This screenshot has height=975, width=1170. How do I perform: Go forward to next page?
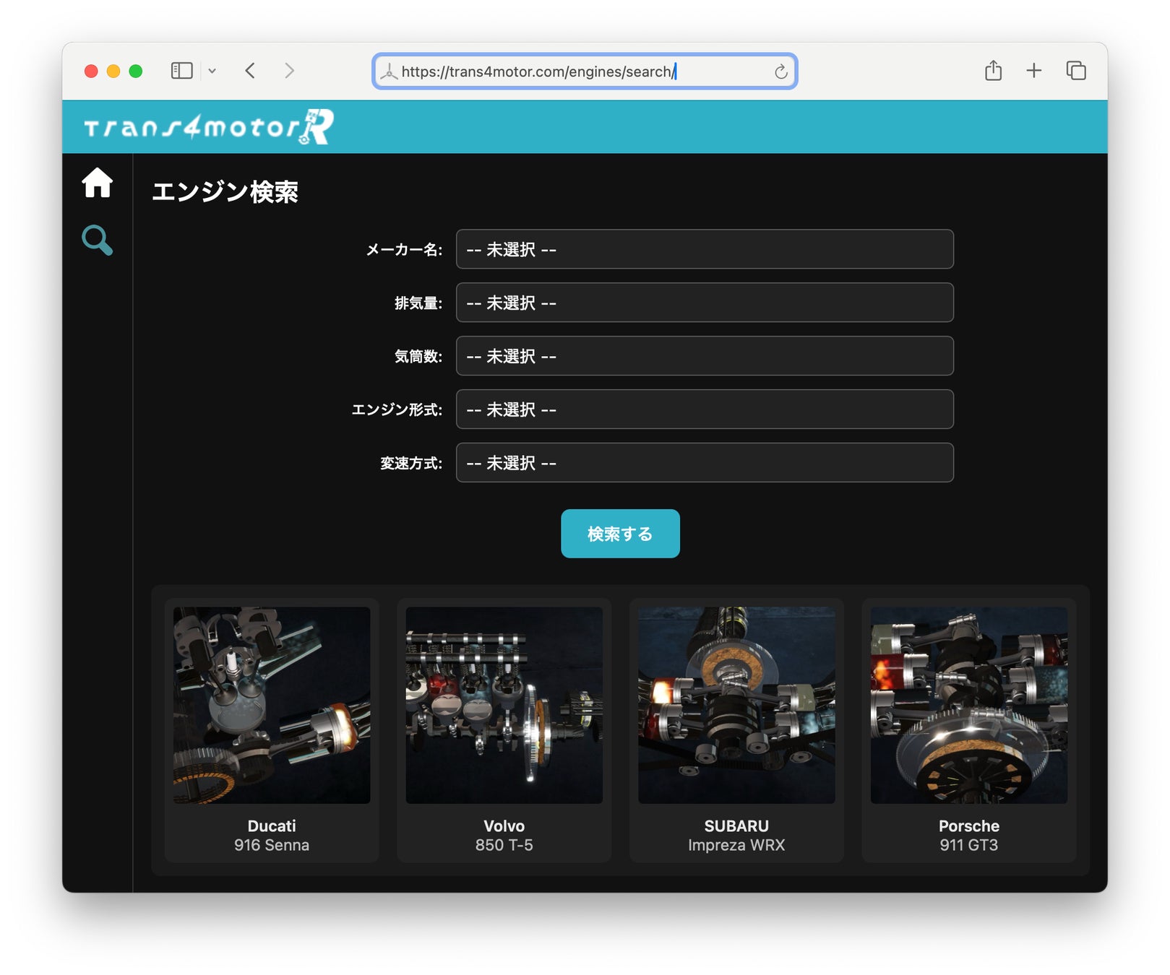(x=289, y=71)
